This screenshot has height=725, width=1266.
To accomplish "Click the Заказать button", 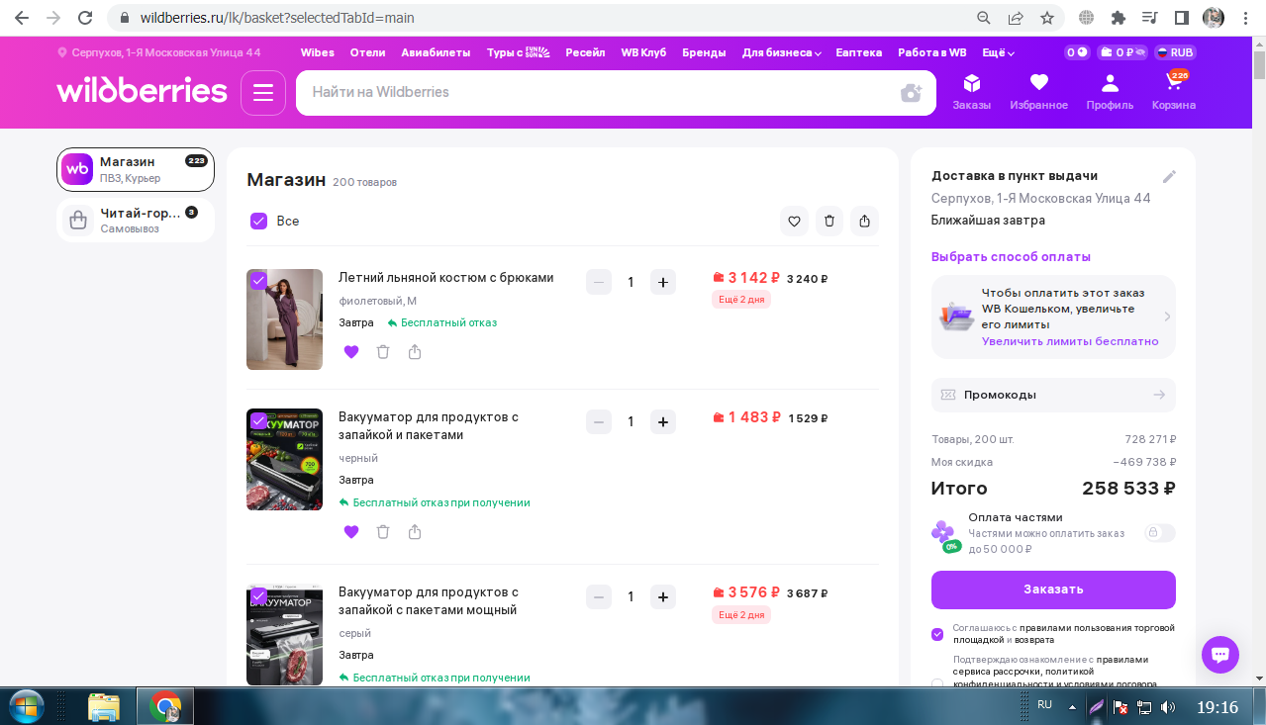I will pyautogui.click(x=1053, y=589).
